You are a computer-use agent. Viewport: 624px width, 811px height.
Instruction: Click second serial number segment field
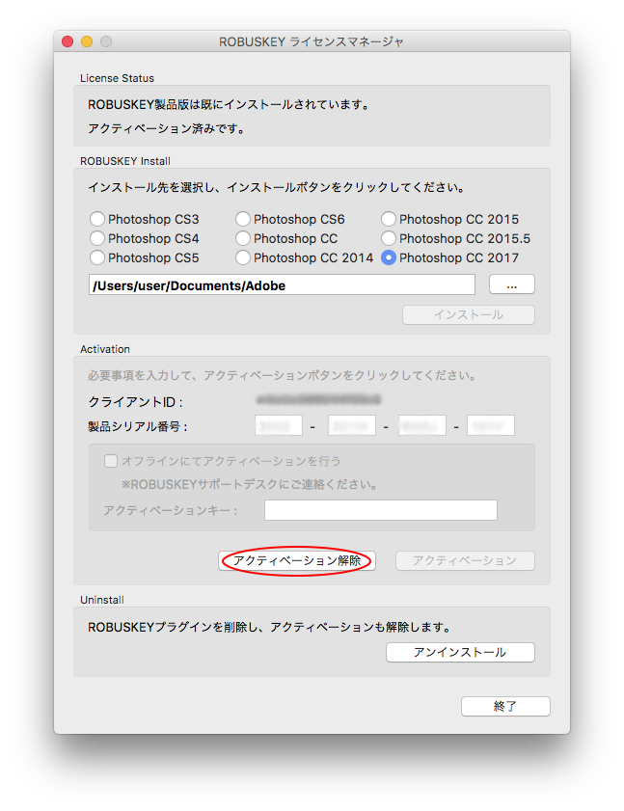(352, 425)
